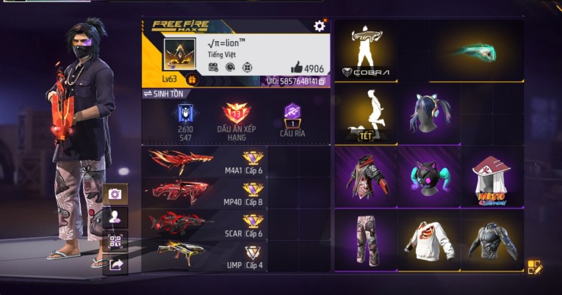Viewport: 562px width, 295px height.
Task: Open the character view icon below camera
Action: pyautogui.click(x=115, y=217)
